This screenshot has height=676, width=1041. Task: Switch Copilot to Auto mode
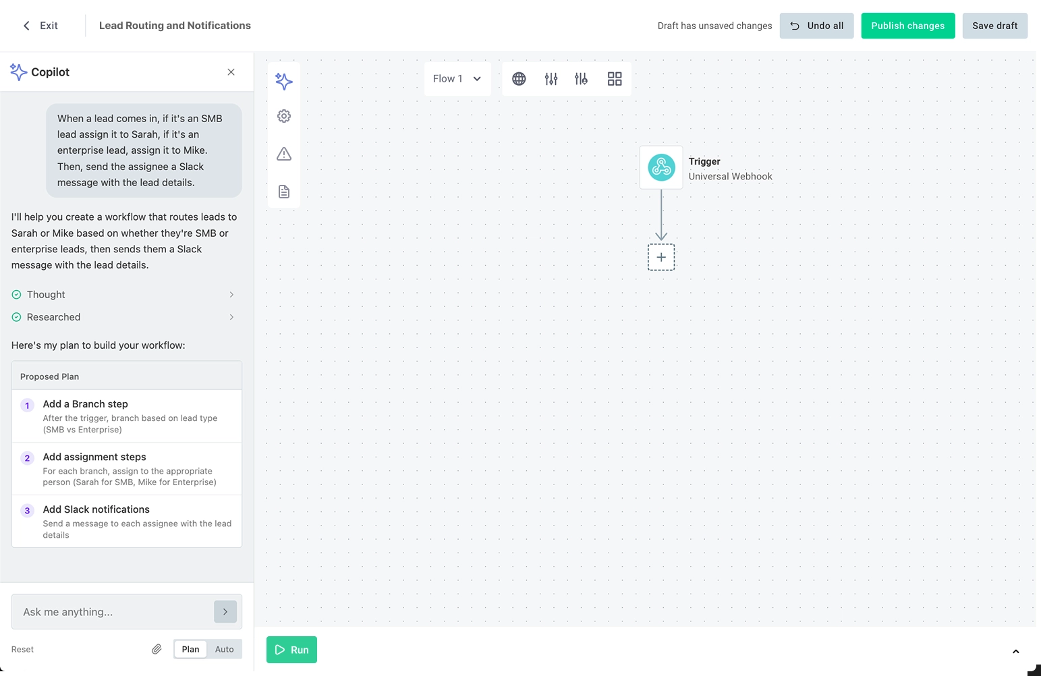point(225,648)
